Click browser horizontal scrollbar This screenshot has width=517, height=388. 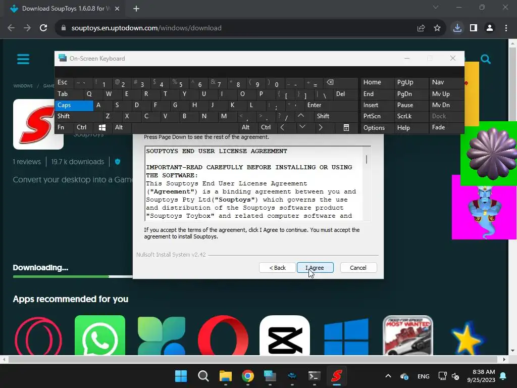pyautogui.click(x=252, y=359)
